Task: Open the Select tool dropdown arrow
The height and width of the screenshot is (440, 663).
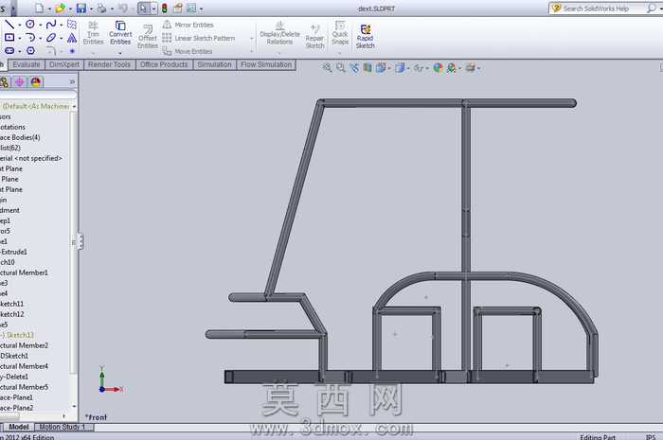Action: click(153, 9)
